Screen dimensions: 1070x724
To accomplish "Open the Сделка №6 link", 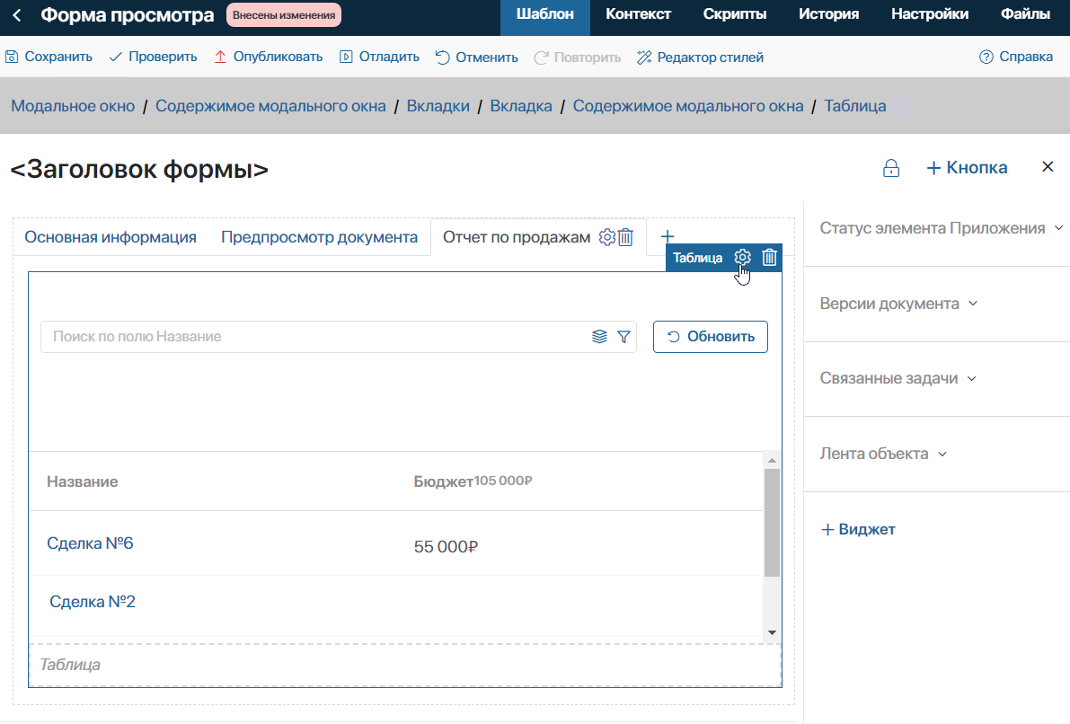I will point(90,543).
